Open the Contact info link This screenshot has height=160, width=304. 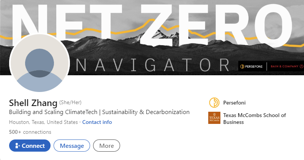[x=97, y=122]
